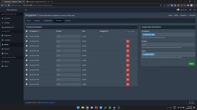Remove the 45.32.127.100 IP address tag
197x110 pixels.
(x=144, y=35)
